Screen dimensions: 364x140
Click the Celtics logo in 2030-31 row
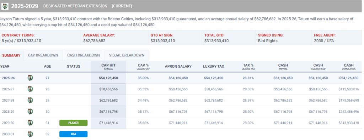30,134
